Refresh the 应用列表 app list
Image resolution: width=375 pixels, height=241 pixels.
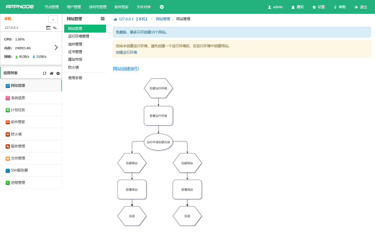coord(45,73)
